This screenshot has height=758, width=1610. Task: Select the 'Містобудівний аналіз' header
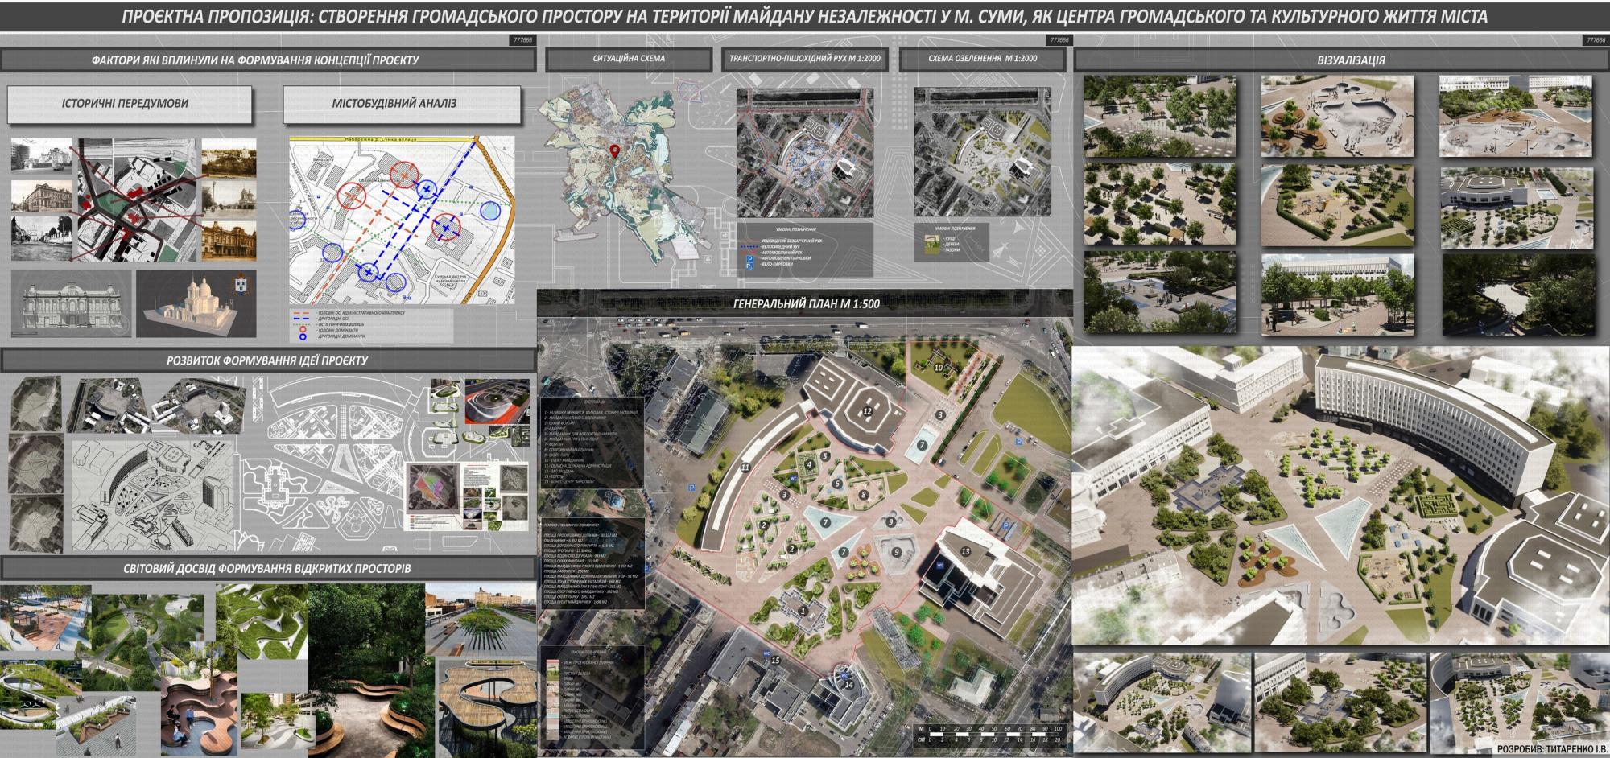[x=394, y=104]
